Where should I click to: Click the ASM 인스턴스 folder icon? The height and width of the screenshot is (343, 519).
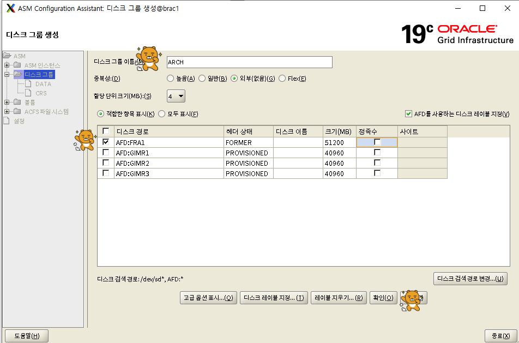tap(17, 65)
